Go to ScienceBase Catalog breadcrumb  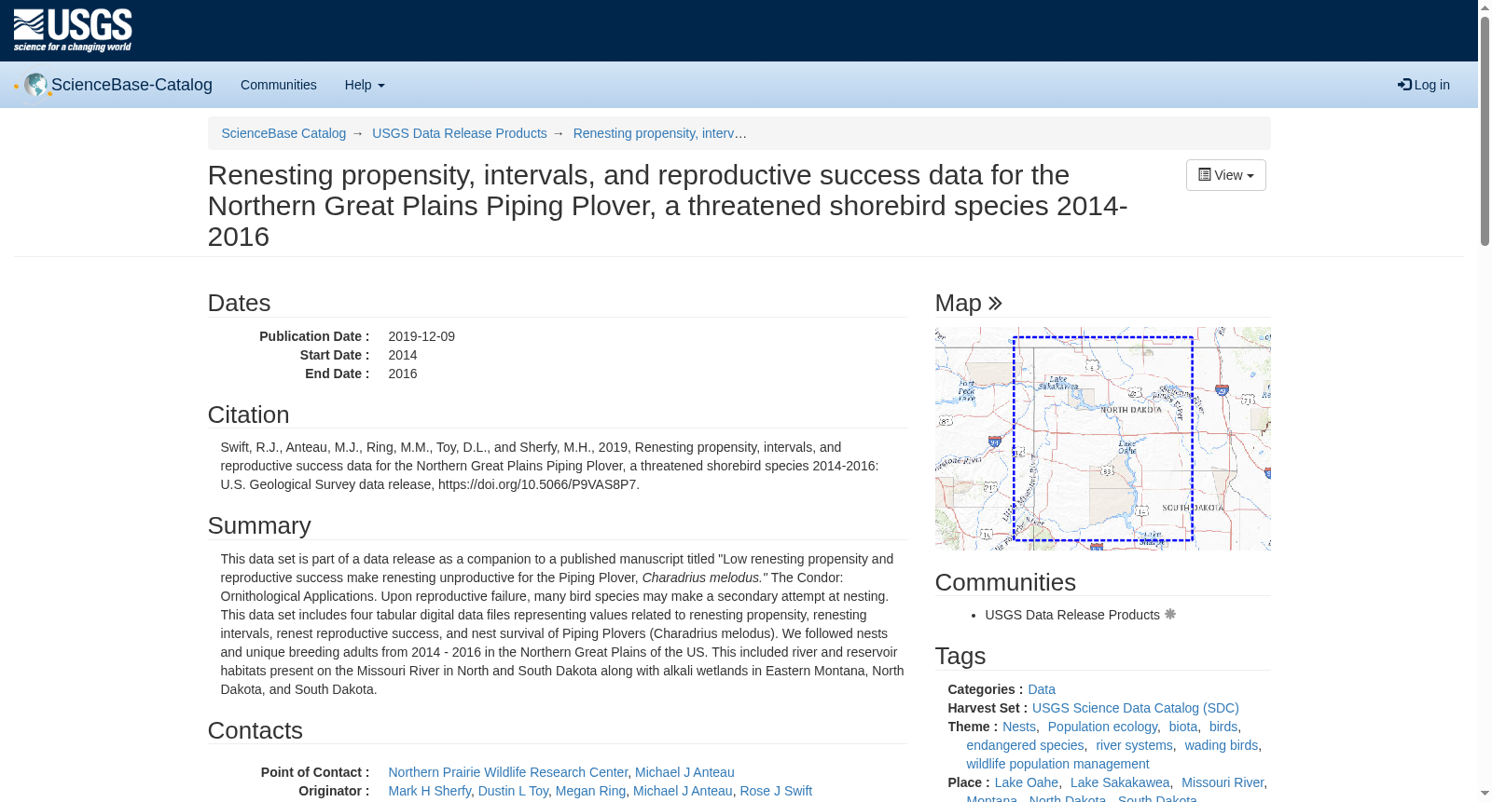(x=283, y=133)
